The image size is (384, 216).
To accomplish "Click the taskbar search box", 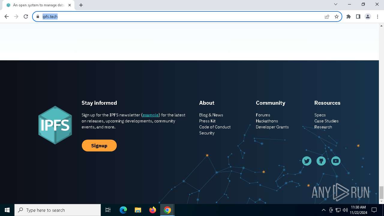I will pos(58,210).
